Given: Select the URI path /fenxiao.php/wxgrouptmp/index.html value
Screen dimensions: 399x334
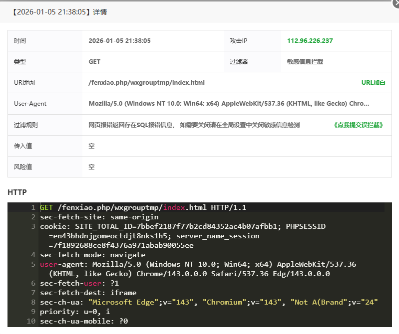Looking at the screenshot, I should tap(146, 83).
